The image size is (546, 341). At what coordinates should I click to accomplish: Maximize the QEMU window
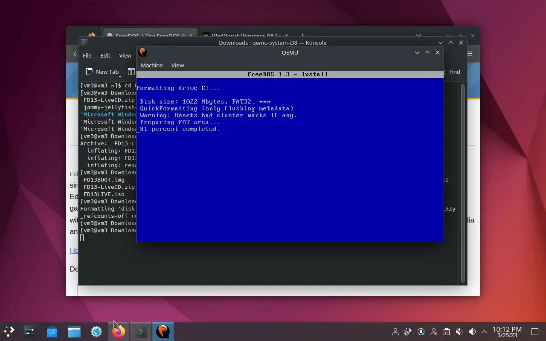point(427,52)
